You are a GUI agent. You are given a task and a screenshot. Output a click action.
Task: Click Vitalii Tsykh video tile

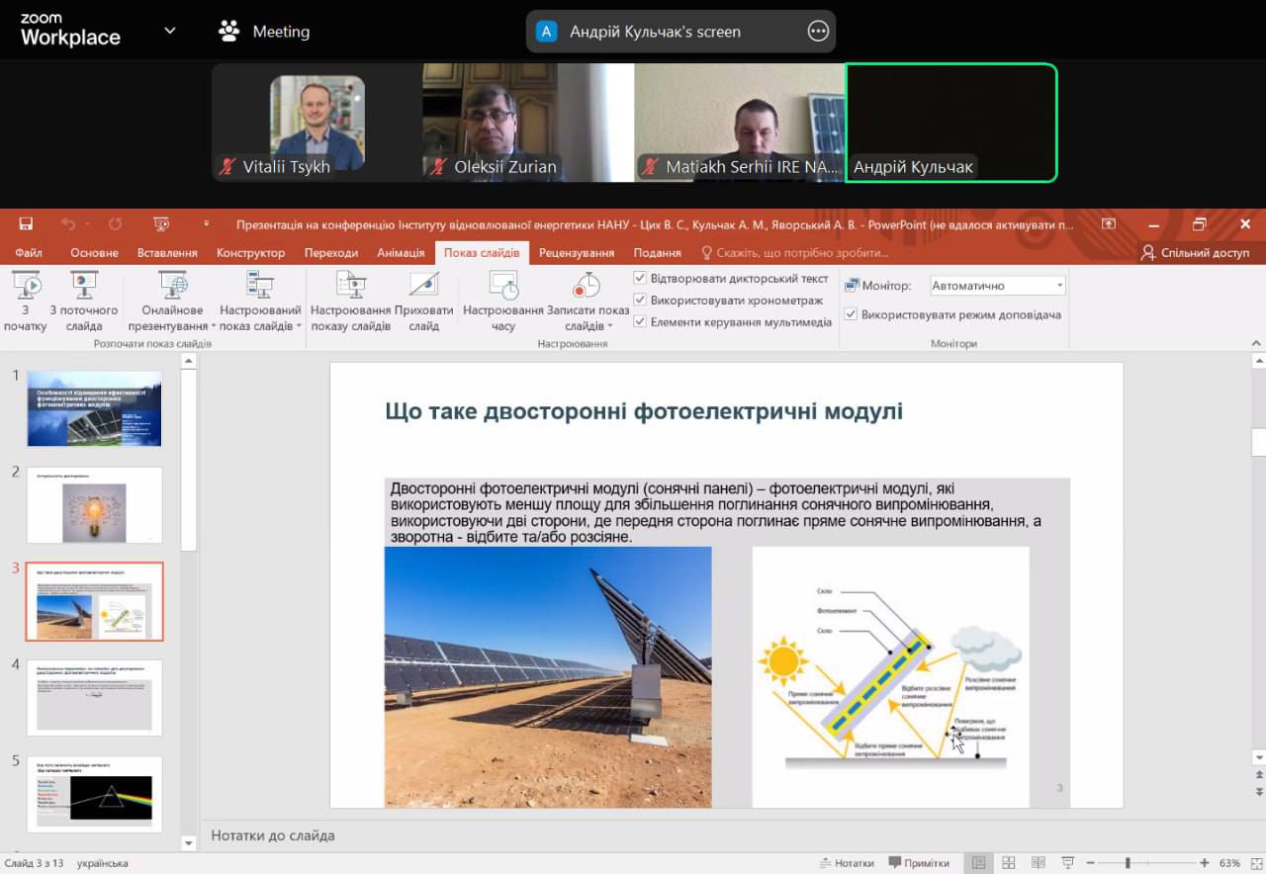[317, 123]
